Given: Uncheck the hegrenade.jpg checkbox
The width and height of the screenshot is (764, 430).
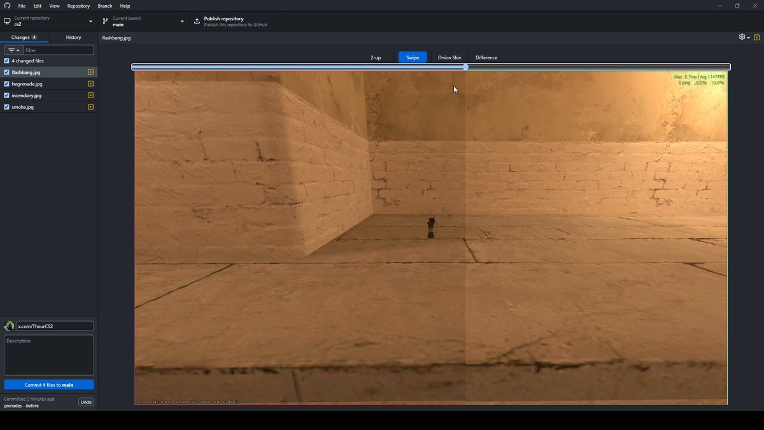Looking at the screenshot, I should point(6,83).
